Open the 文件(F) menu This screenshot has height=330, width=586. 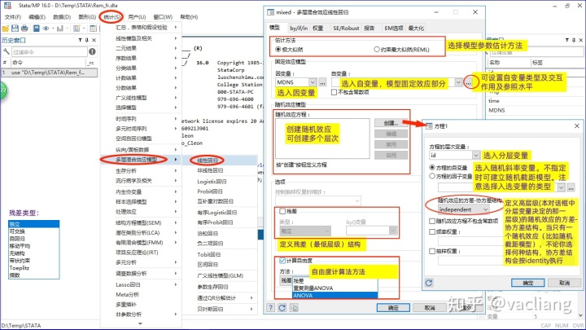(13, 17)
